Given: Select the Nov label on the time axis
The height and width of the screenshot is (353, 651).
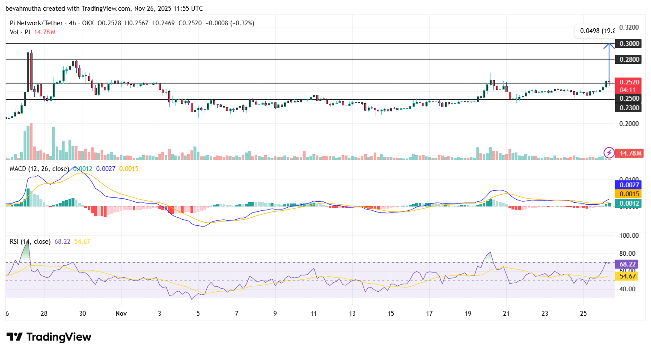Looking at the screenshot, I should point(121,313).
